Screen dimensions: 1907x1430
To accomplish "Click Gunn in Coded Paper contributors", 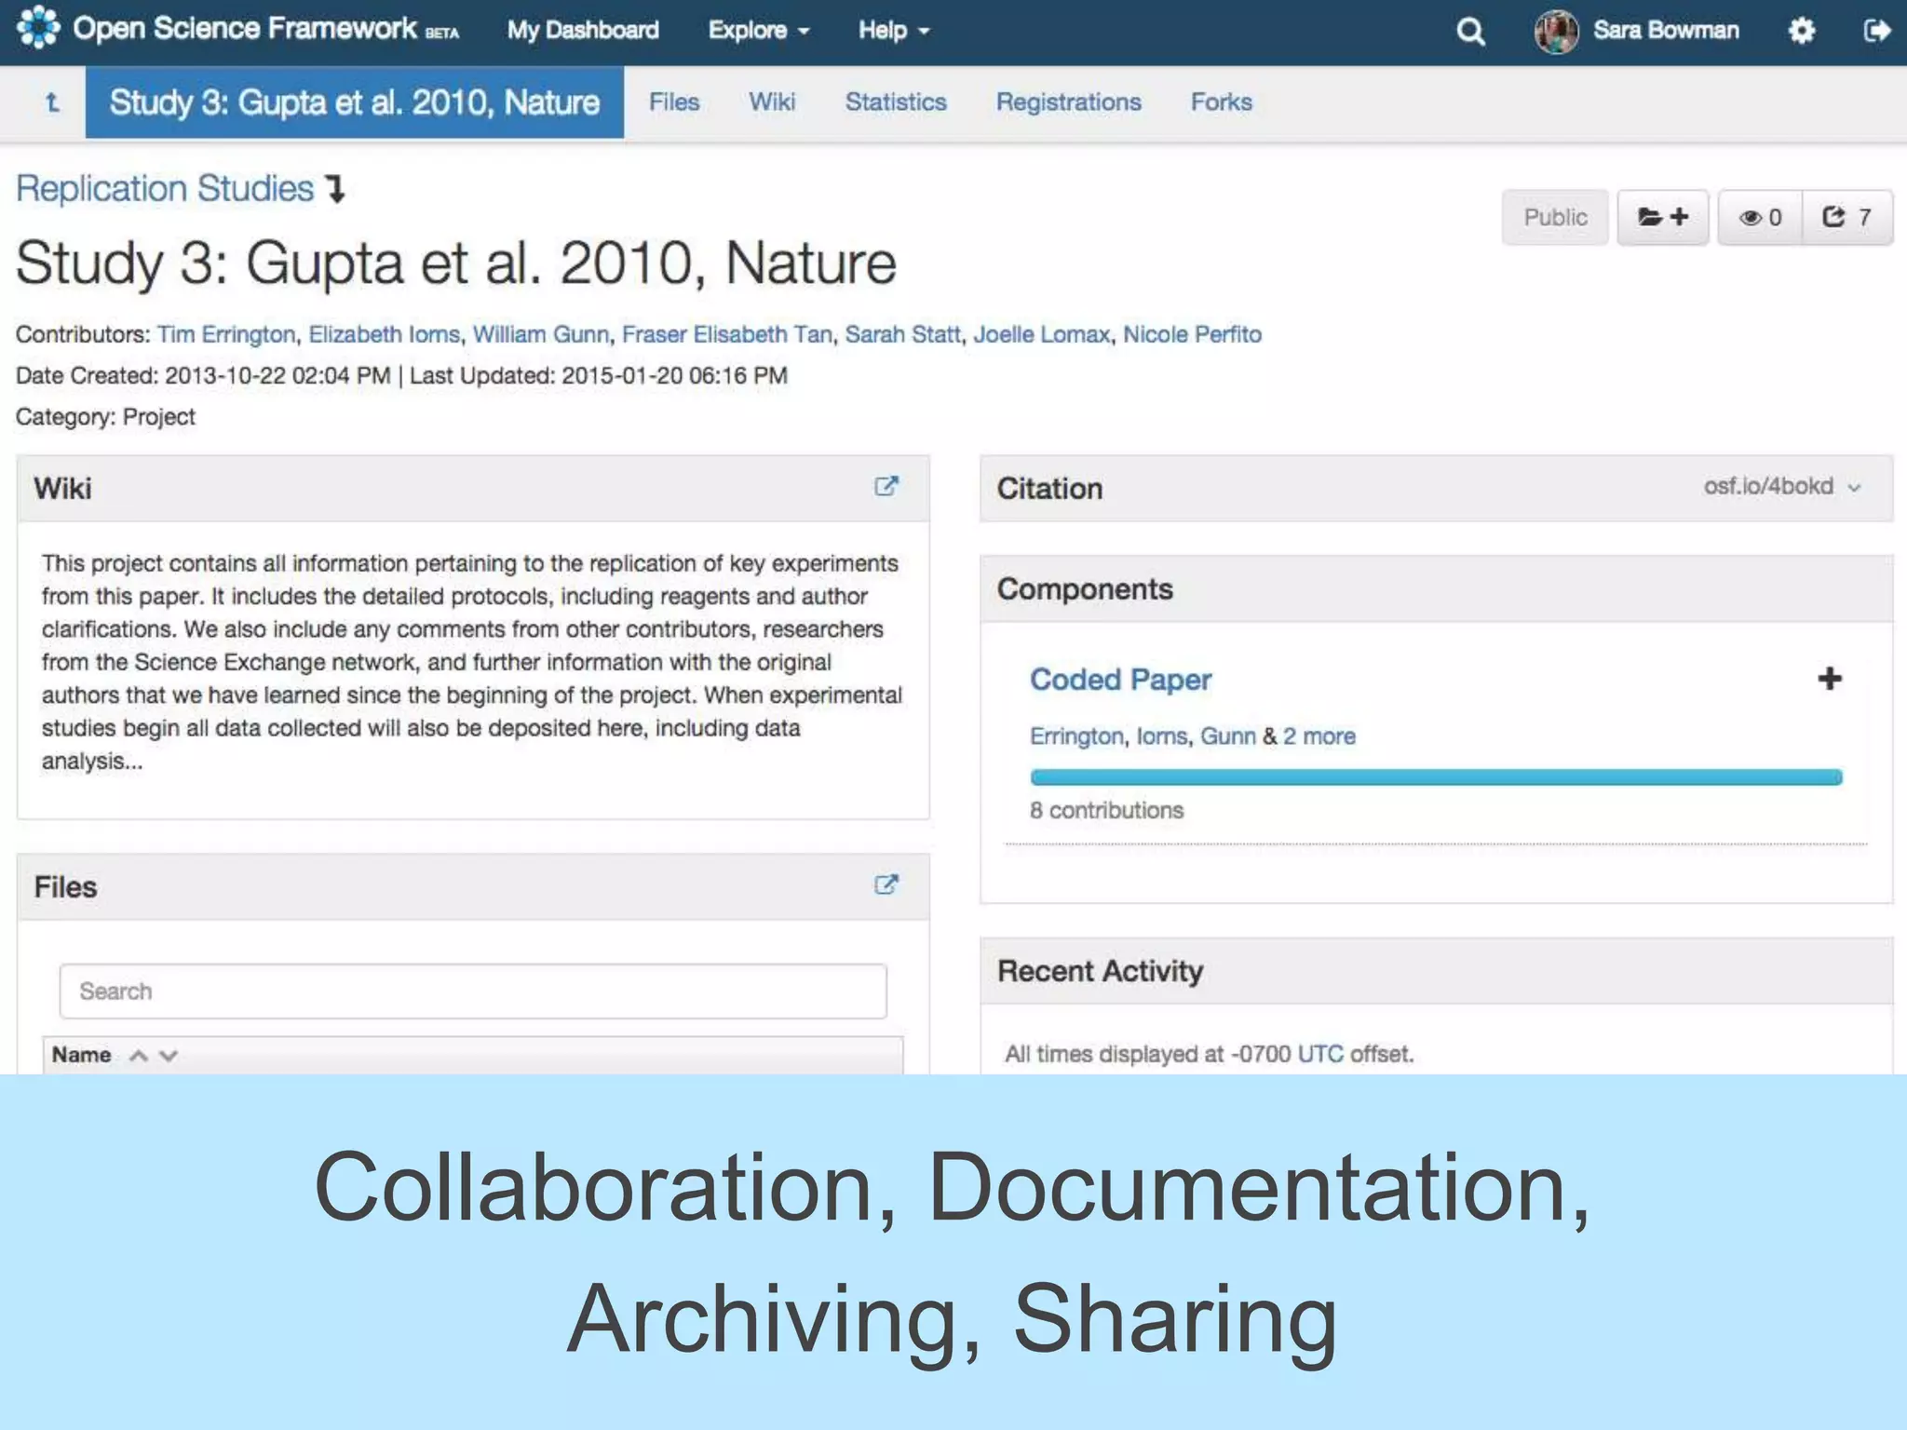I will point(1228,736).
